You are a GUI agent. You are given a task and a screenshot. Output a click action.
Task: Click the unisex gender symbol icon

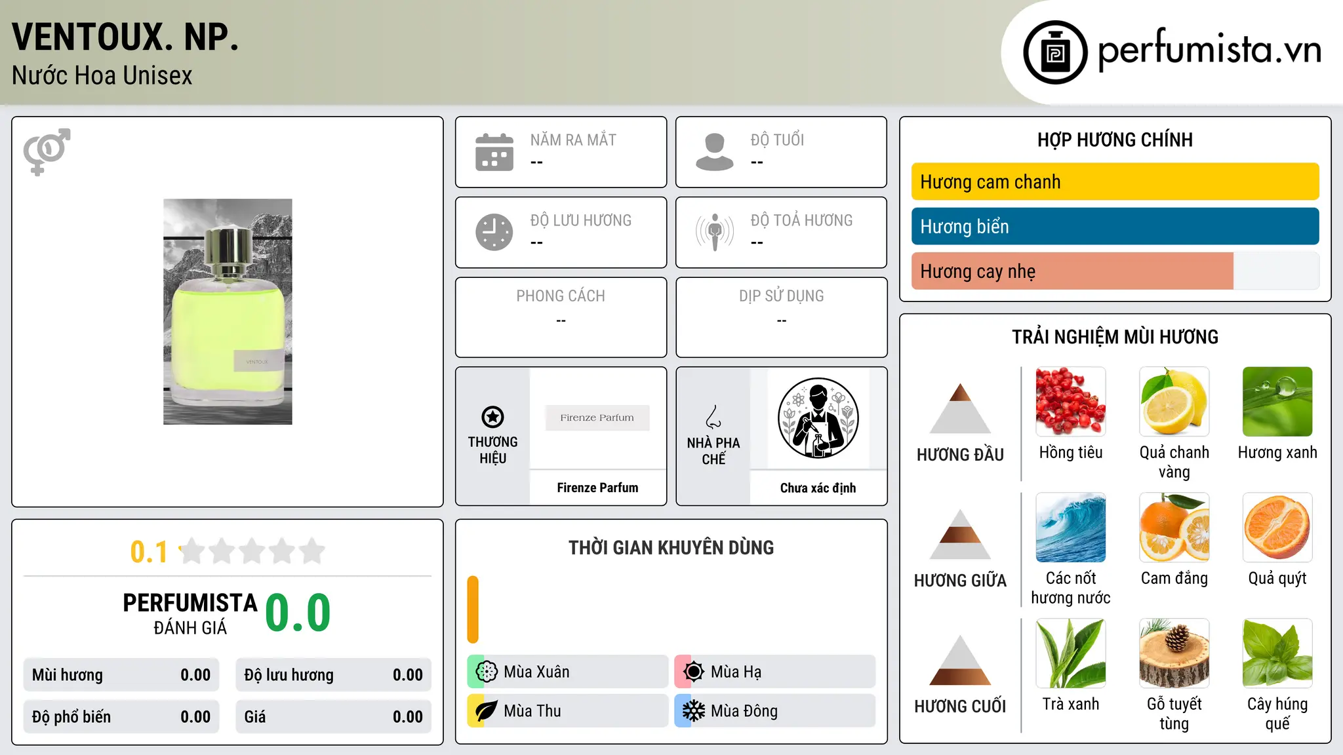tap(47, 152)
